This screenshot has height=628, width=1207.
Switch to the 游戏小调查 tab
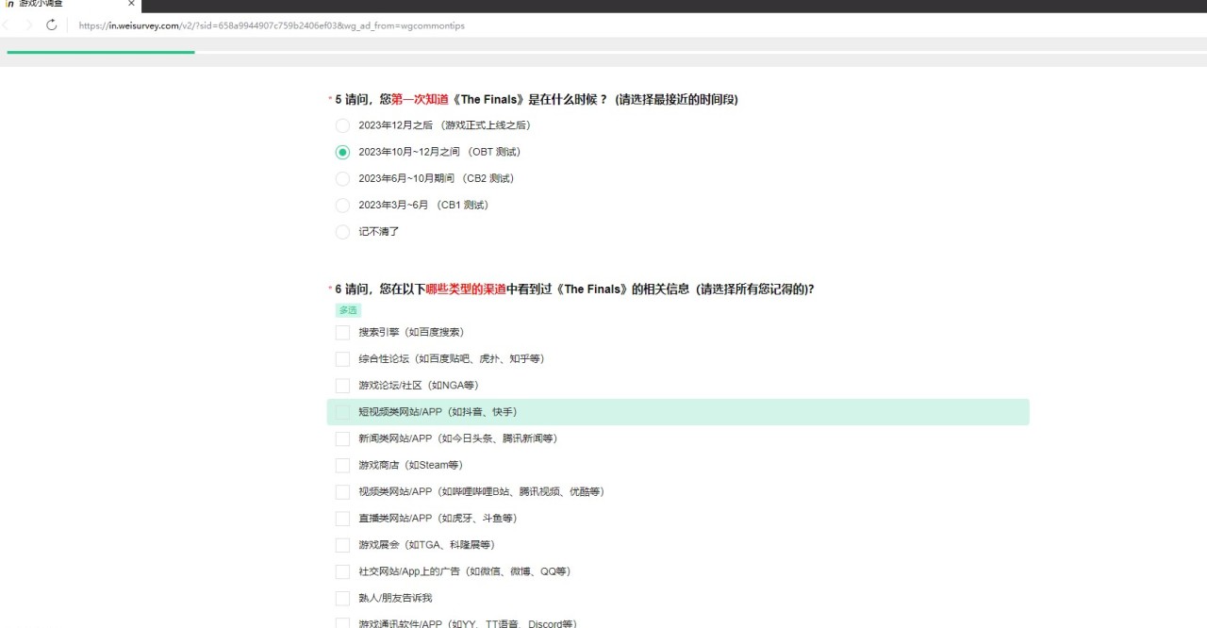coord(71,5)
